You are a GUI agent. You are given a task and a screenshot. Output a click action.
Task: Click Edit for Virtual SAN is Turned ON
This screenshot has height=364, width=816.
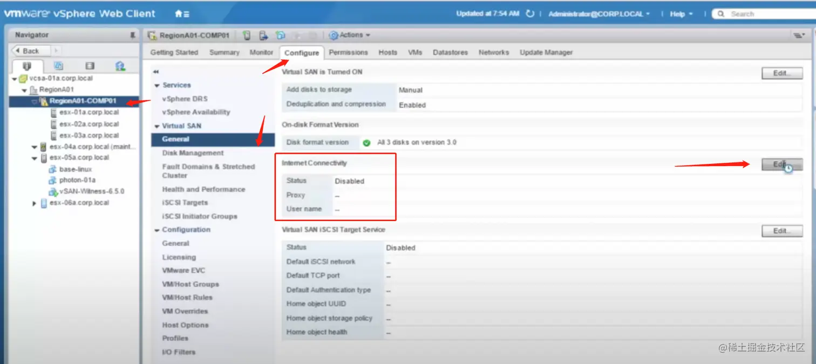pyautogui.click(x=782, y=73)
